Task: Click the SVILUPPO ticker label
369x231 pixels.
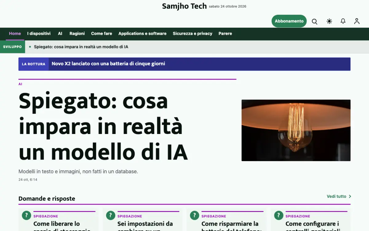Action: click(13, 47)
